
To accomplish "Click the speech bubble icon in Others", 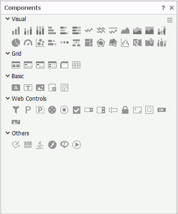I will [x=64, y=145].
